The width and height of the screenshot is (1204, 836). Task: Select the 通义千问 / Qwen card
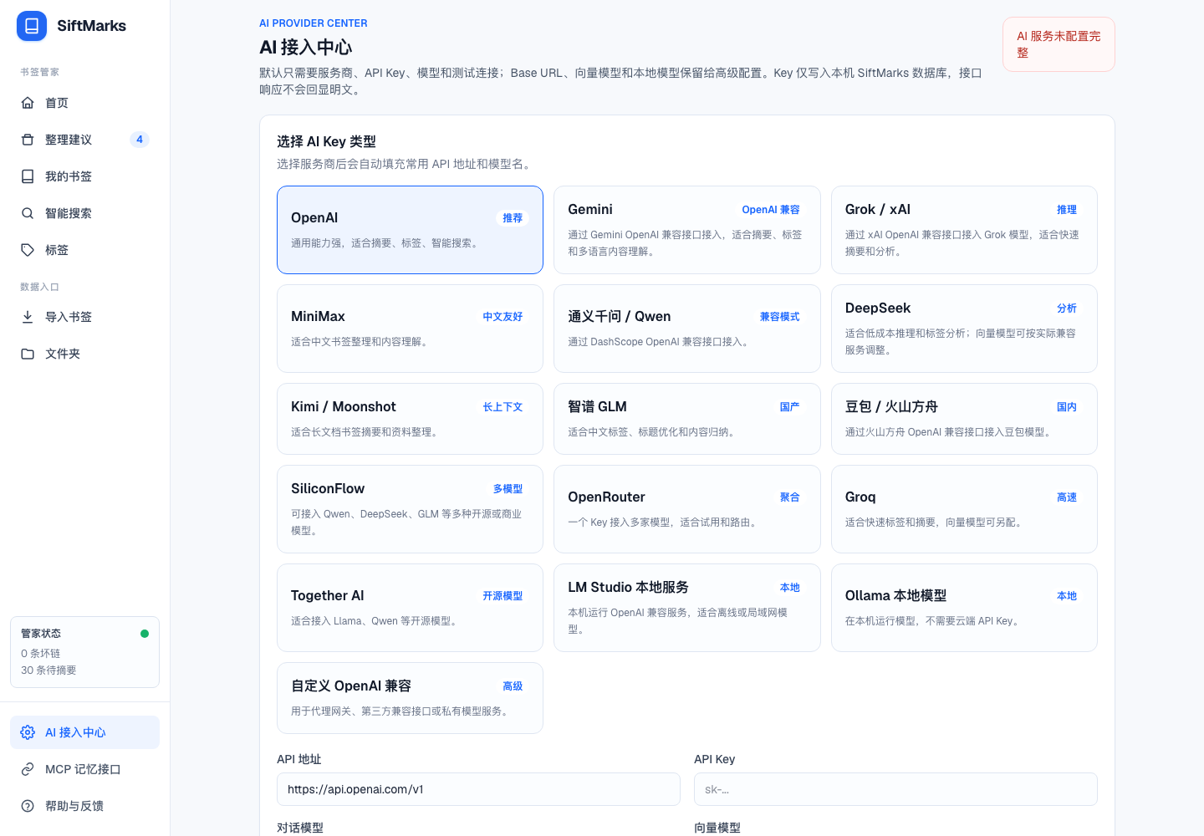pyautogui.click(x=687, y=329)
